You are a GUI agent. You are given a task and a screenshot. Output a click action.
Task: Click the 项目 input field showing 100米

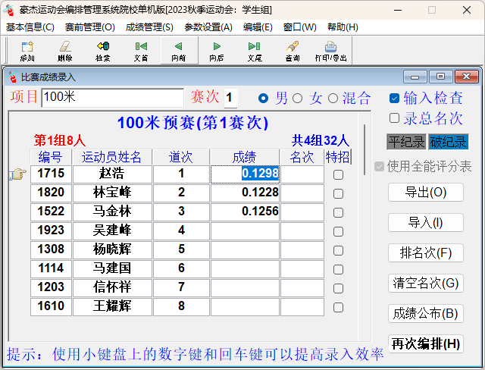(x=113, y=98)
